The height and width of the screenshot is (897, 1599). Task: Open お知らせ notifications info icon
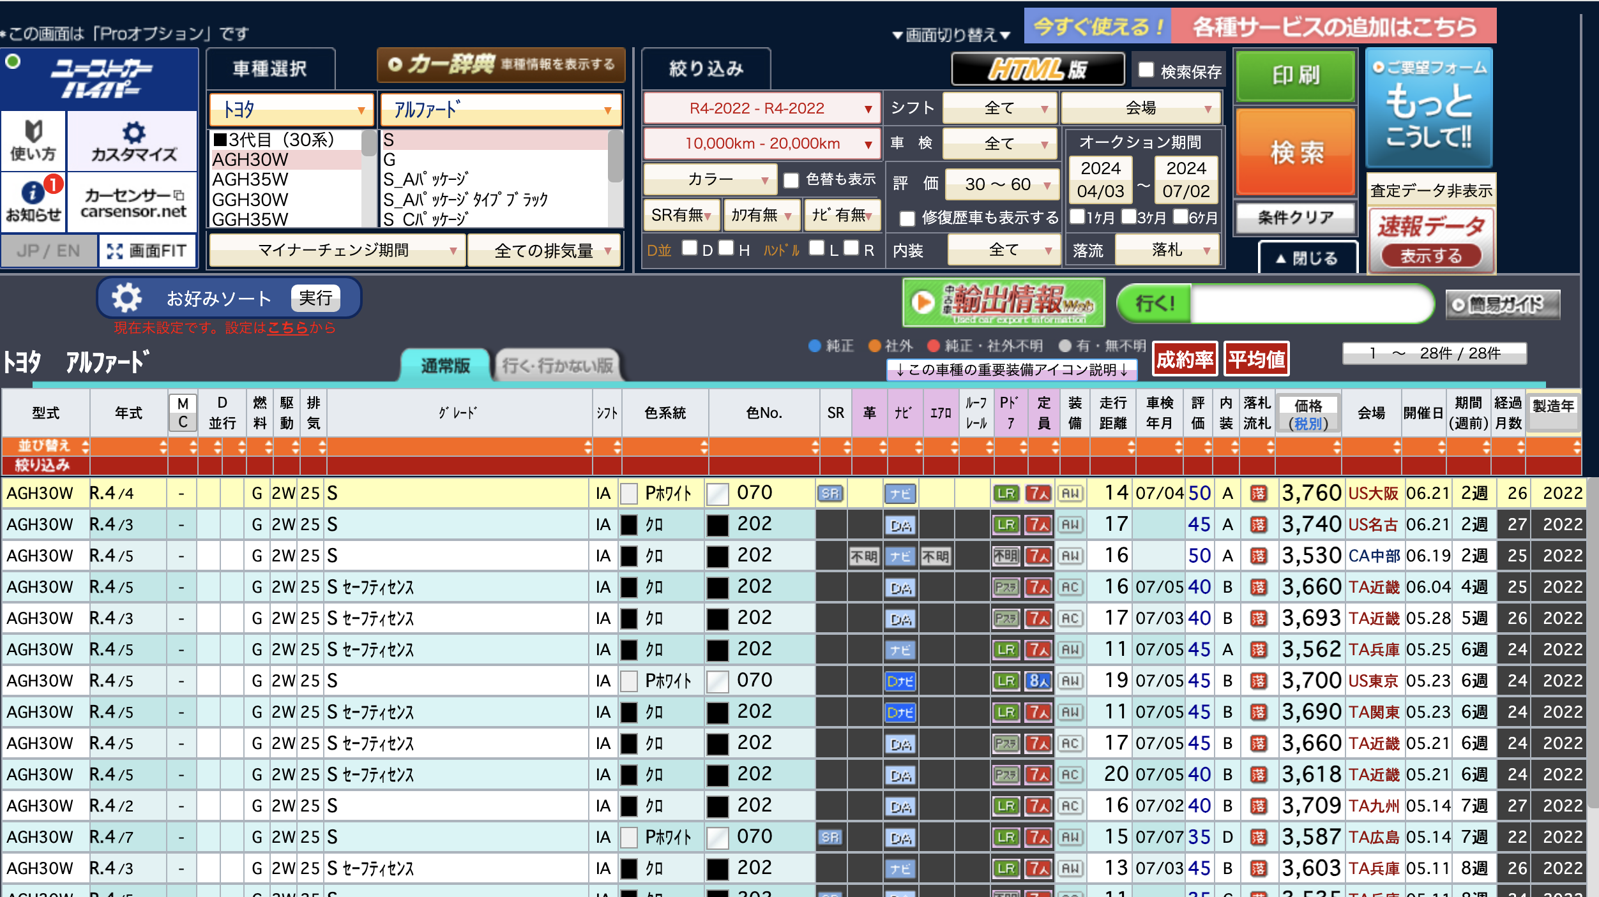(x=33, y=201)
